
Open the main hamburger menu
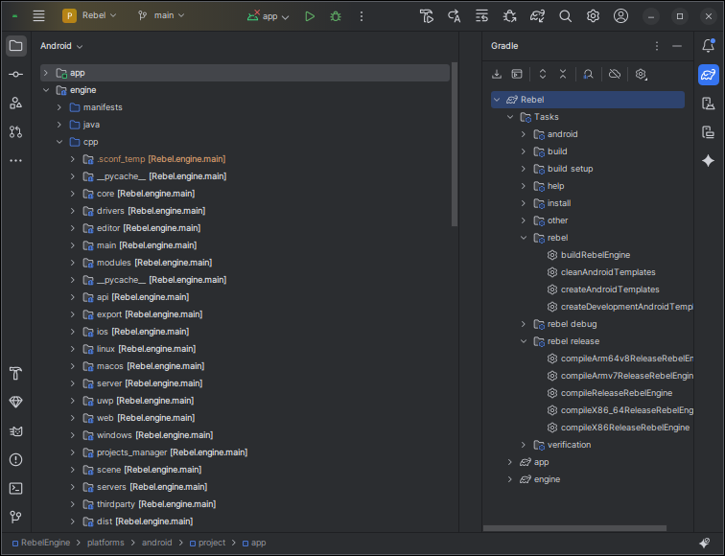click(38, 15)
